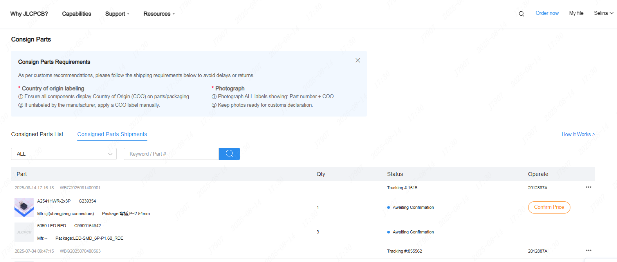Image resolution: width=617 pixels, height=262 pixels.
Task: Click the search magnifier icon in header
Action: point(521,14)
